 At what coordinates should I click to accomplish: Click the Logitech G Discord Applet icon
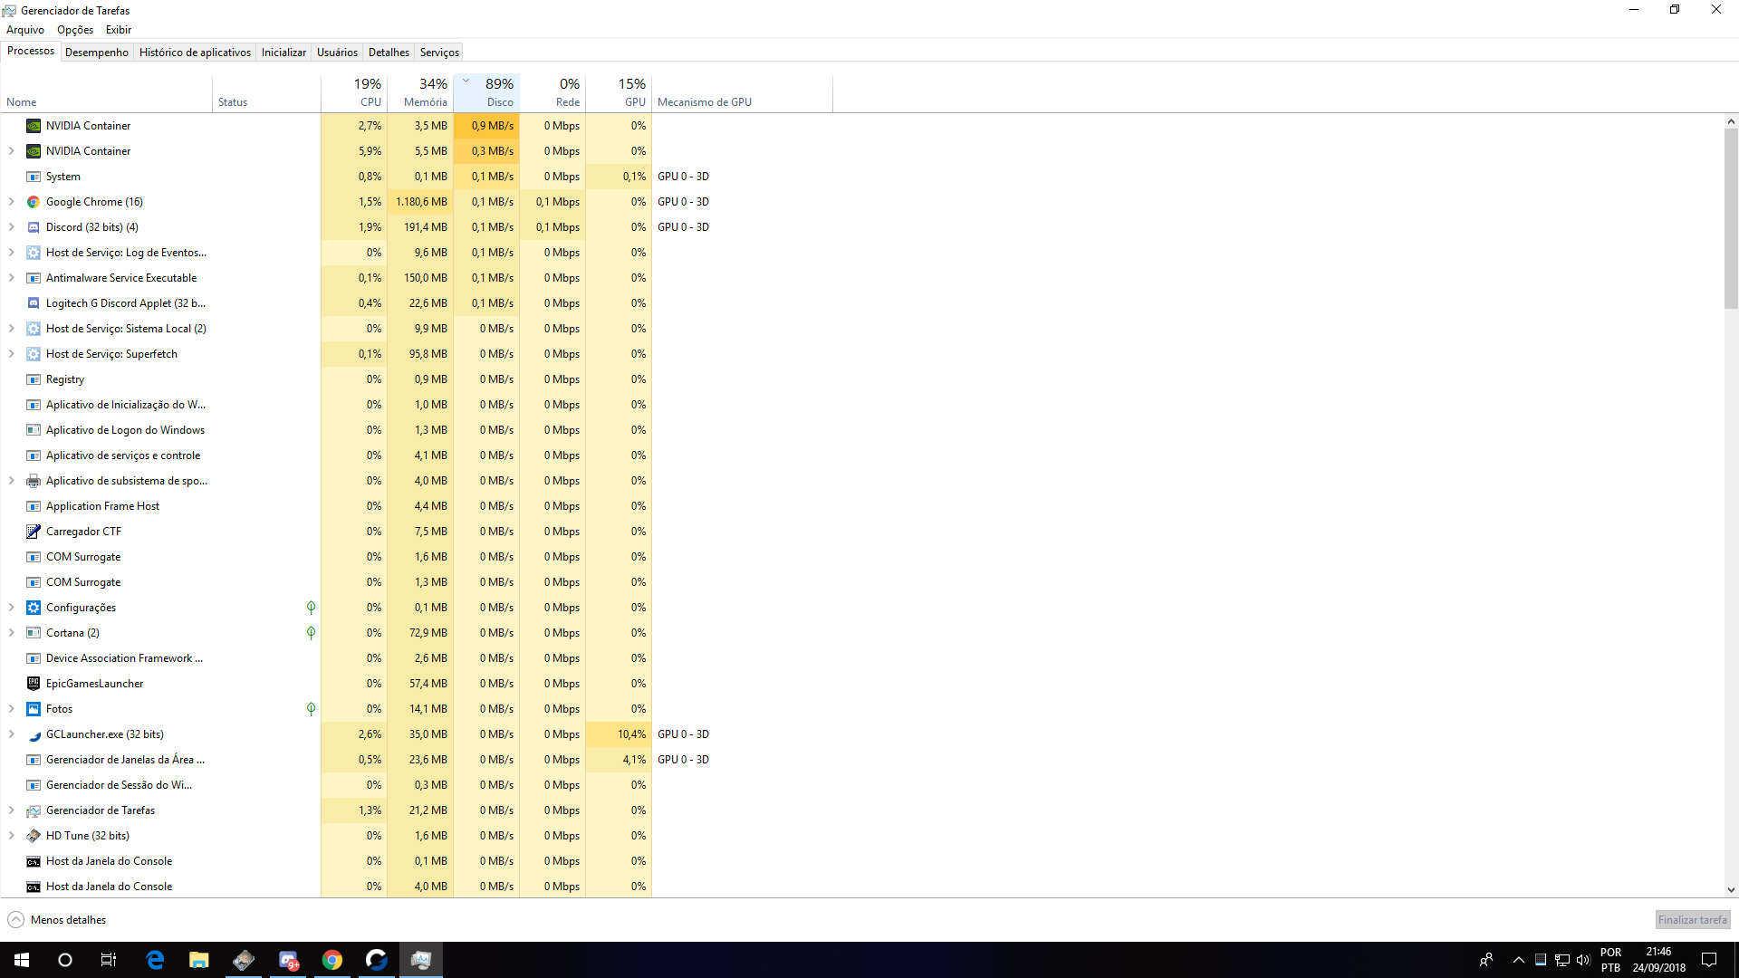(34, 303)
